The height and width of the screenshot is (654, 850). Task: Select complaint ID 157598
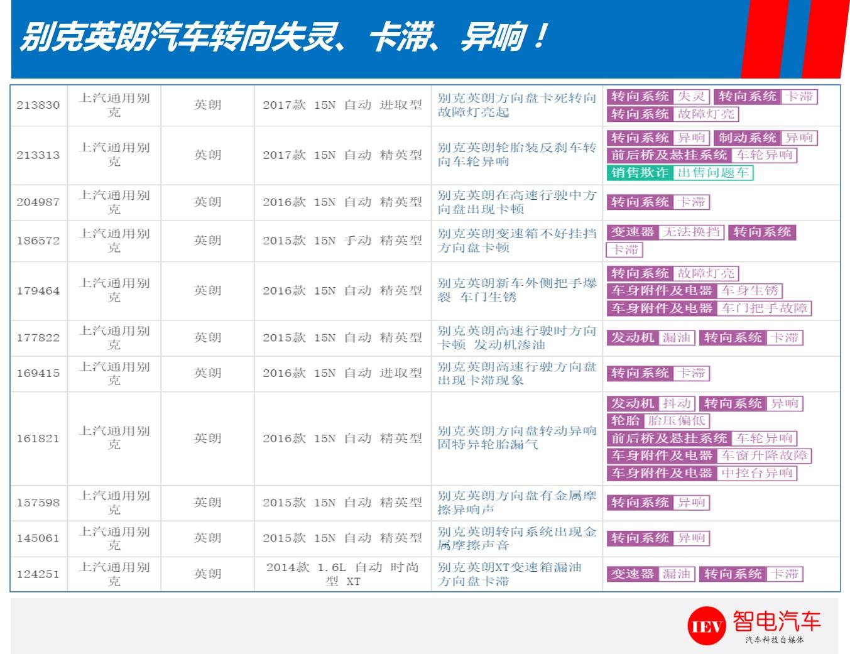point(38,503)
